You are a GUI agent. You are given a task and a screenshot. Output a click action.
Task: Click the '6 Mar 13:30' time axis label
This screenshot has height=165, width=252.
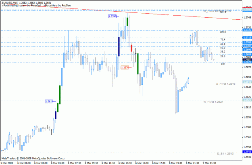click(125, 163)
